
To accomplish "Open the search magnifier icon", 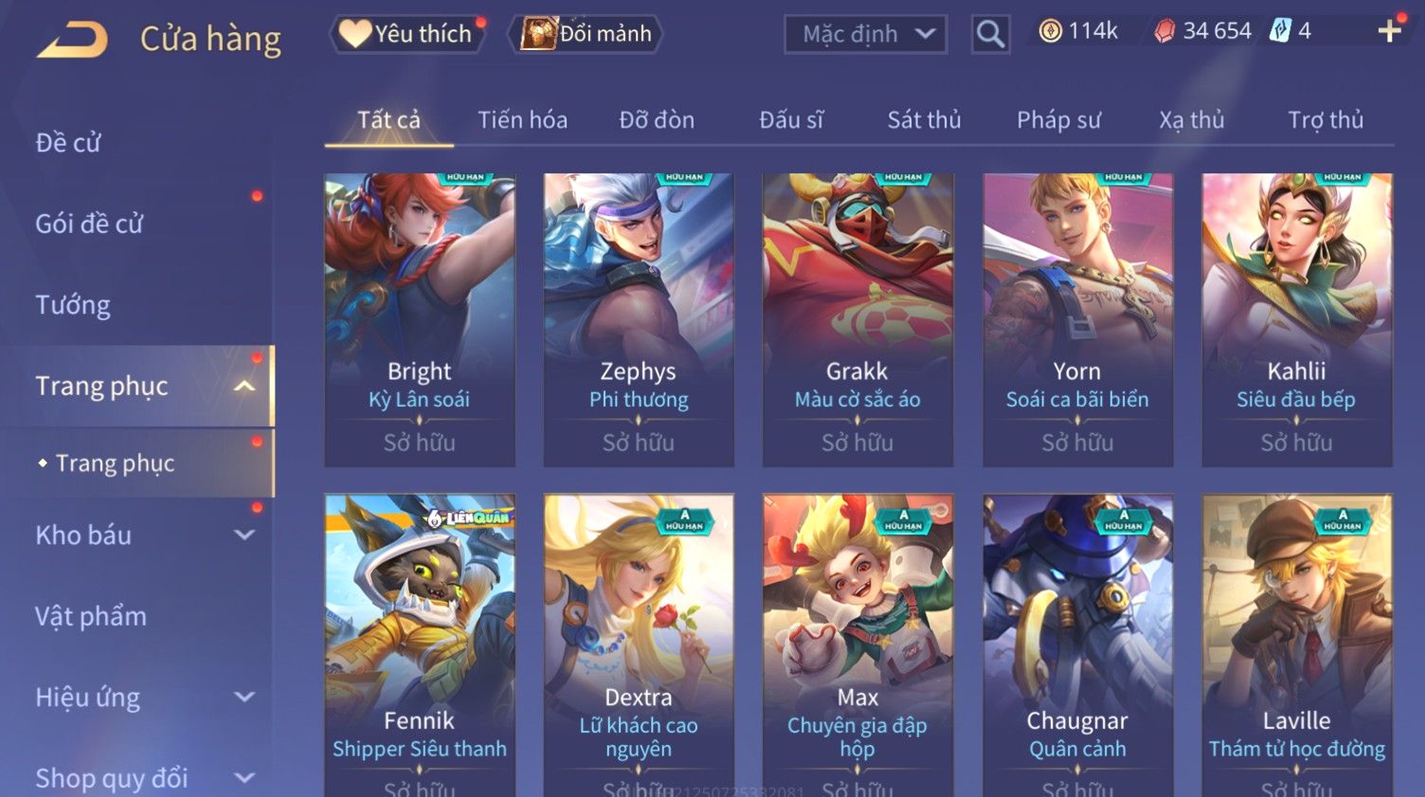I will [x=990, y=34].
